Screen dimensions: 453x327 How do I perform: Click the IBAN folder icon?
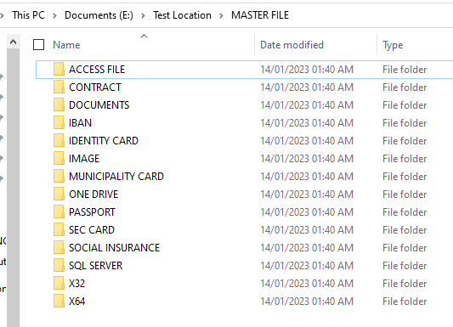[59, 123]
